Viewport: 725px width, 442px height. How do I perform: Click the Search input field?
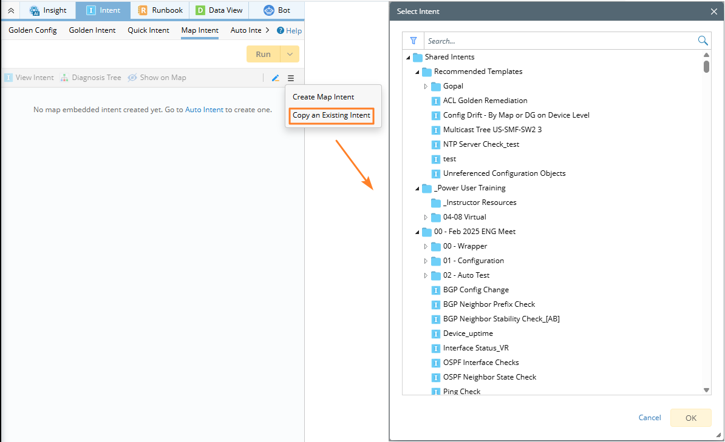click(x=559, y=41)
